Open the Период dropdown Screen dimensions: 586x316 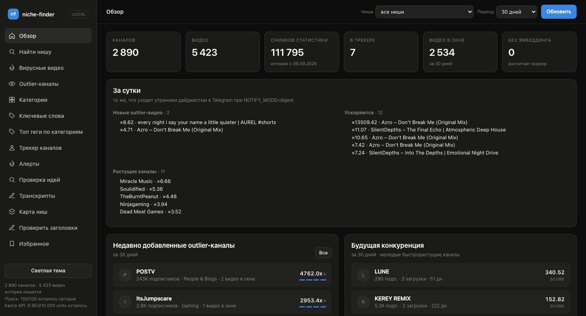(517, 12)
